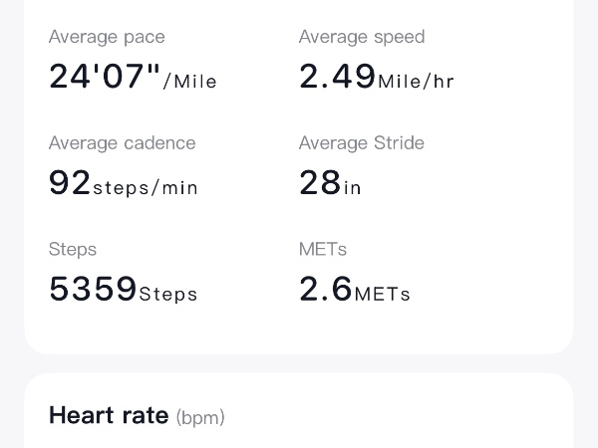The image size is (598, 448).
Task: Select the 24'07" pace value
Action: click(105, 77)
